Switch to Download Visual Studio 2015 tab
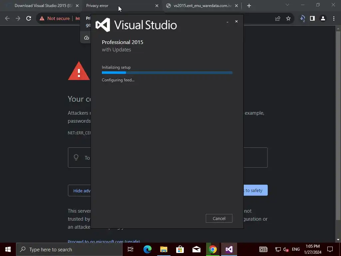 [43, 6]
